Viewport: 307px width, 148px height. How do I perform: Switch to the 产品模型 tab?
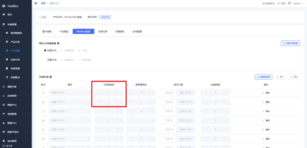pos(64,32)
